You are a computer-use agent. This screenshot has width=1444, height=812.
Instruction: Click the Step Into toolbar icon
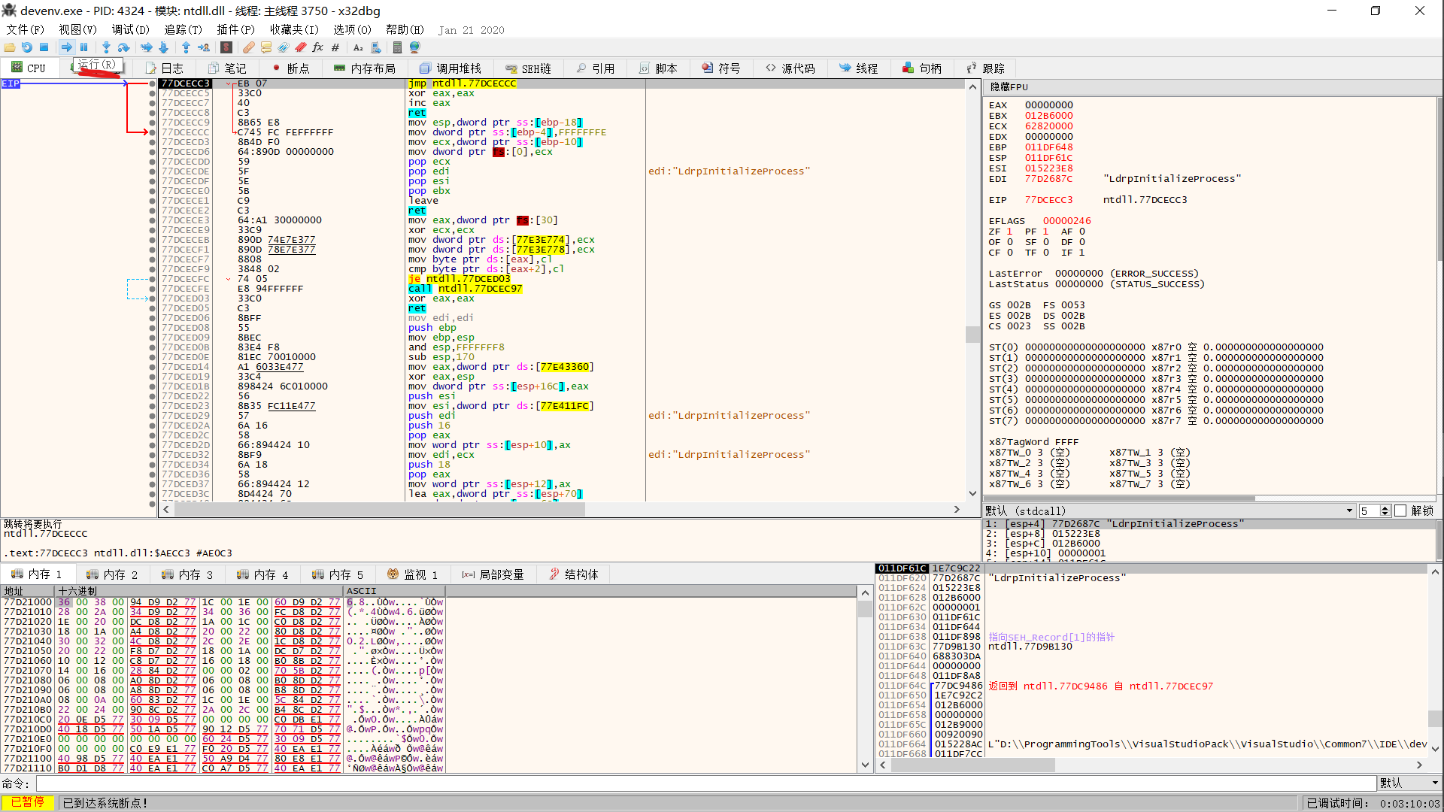coord(106,47)
